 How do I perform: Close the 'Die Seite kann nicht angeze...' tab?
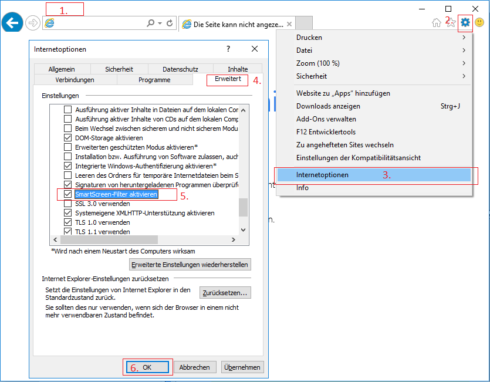click(289, 24)
